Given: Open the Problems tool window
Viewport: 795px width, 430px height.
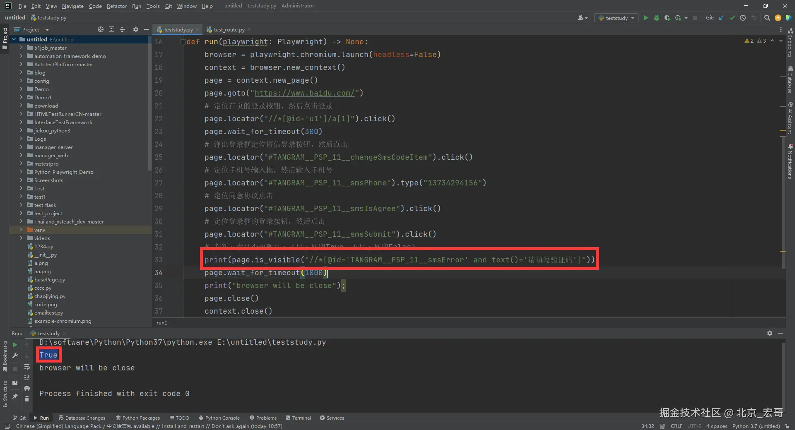Looking at the screenshot, I should click(263, 418).
